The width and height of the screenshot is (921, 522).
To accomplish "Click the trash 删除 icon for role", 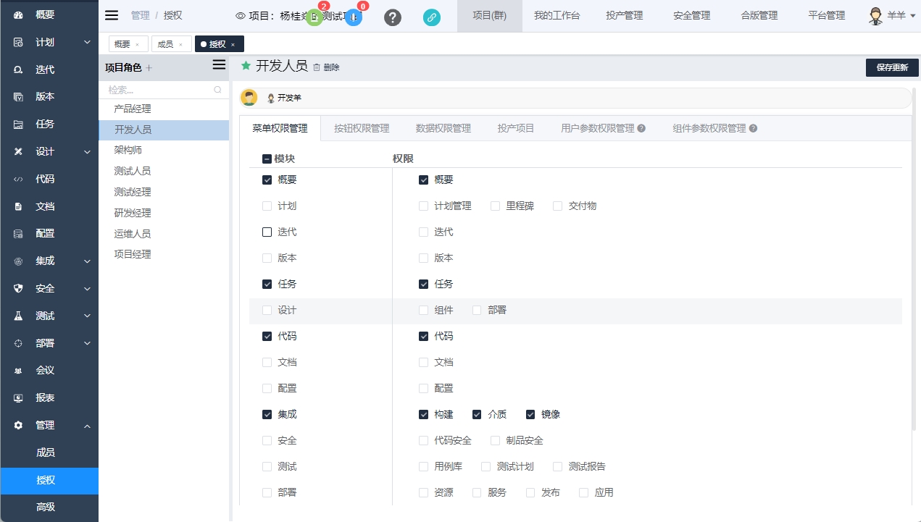I will tap(317, 67).
